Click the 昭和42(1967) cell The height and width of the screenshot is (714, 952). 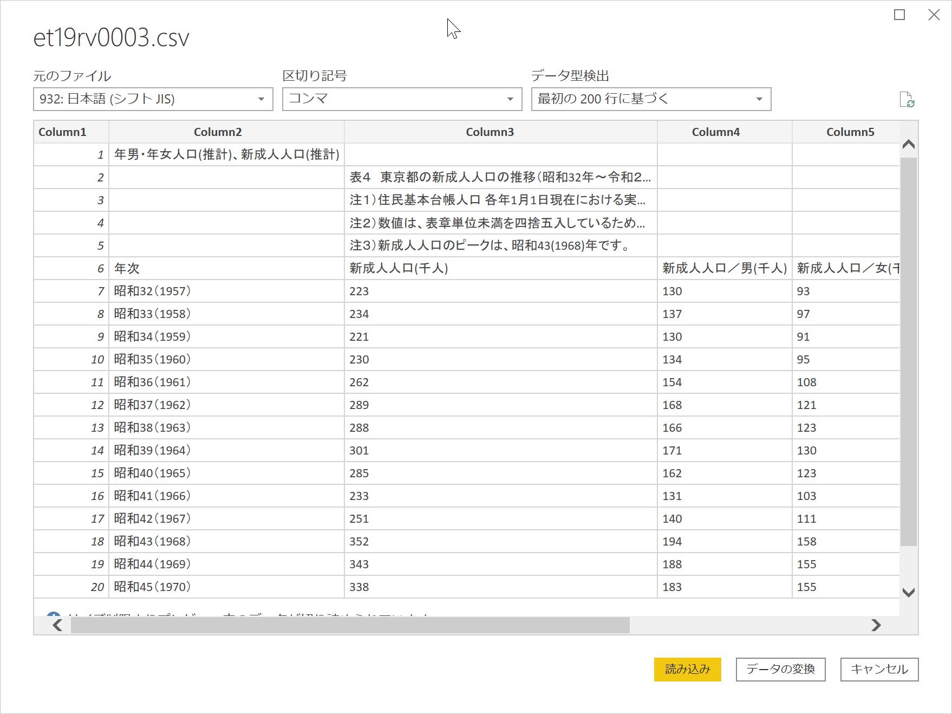click(226, 519)
